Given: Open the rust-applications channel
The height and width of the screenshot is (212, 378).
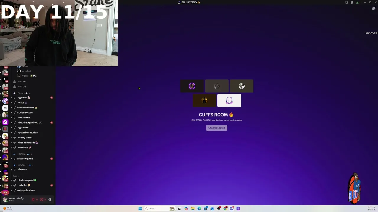Looking at the screenshot, I should pyautogui.click(x=32, y=190).
